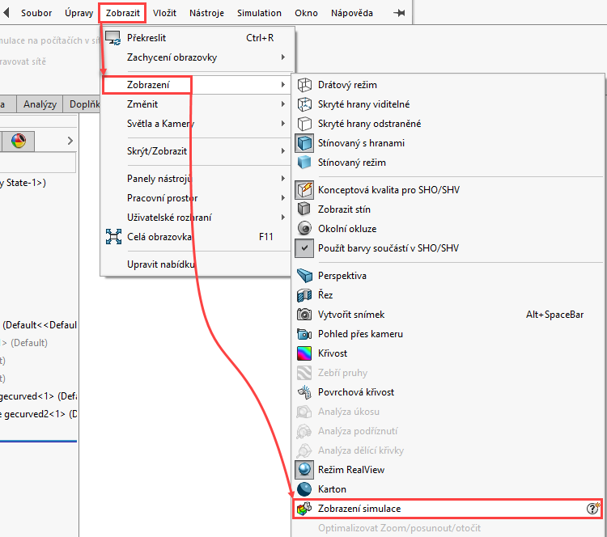
Task: Switch to the Doplňky tab
Action: [82, 104]
